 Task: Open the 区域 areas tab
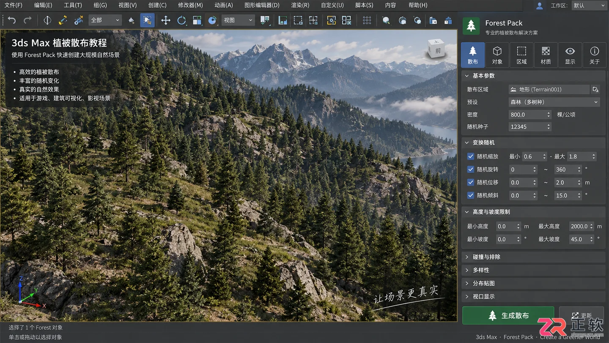521,55
